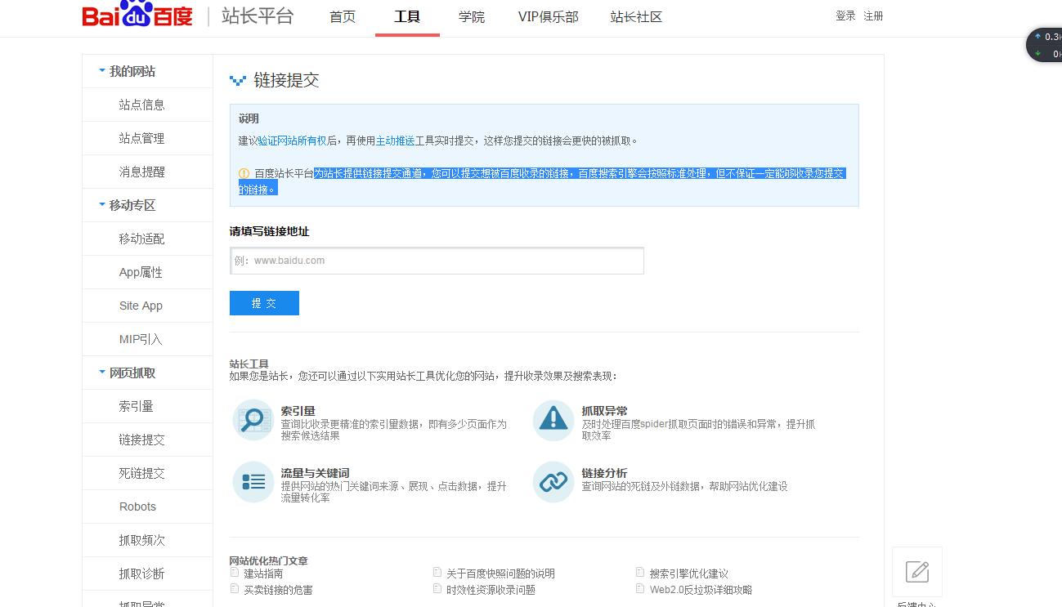The width and height of the screenshot is (1062, 607).
Task: Click the 抓取异常 warning triangle icon
Action: [x=553, y=419]
